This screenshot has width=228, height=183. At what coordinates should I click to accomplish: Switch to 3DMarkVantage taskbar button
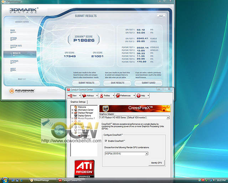point(43,180)
